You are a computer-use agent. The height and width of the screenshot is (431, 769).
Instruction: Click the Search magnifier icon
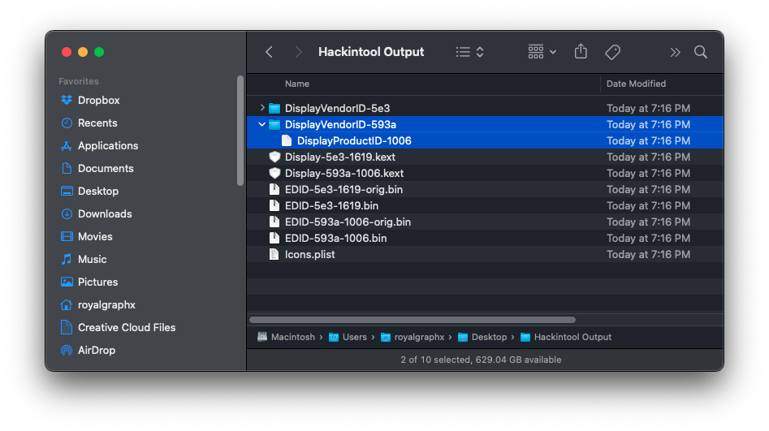pyautogui.click(x=701, y=52)
